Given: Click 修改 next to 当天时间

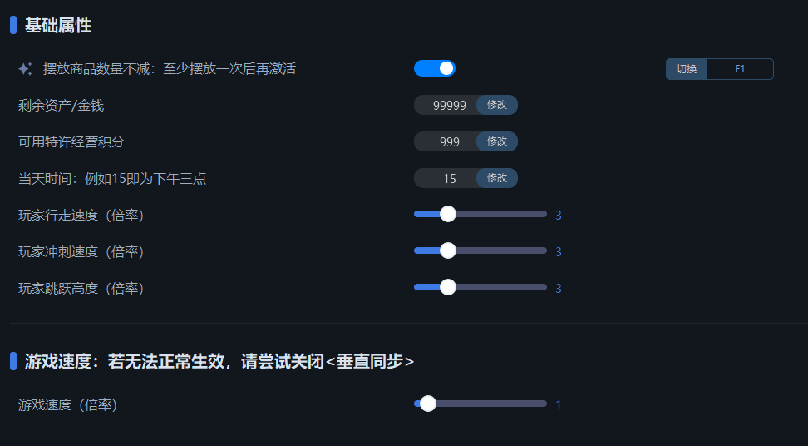Looking at the screenshot, I should 497,178.
